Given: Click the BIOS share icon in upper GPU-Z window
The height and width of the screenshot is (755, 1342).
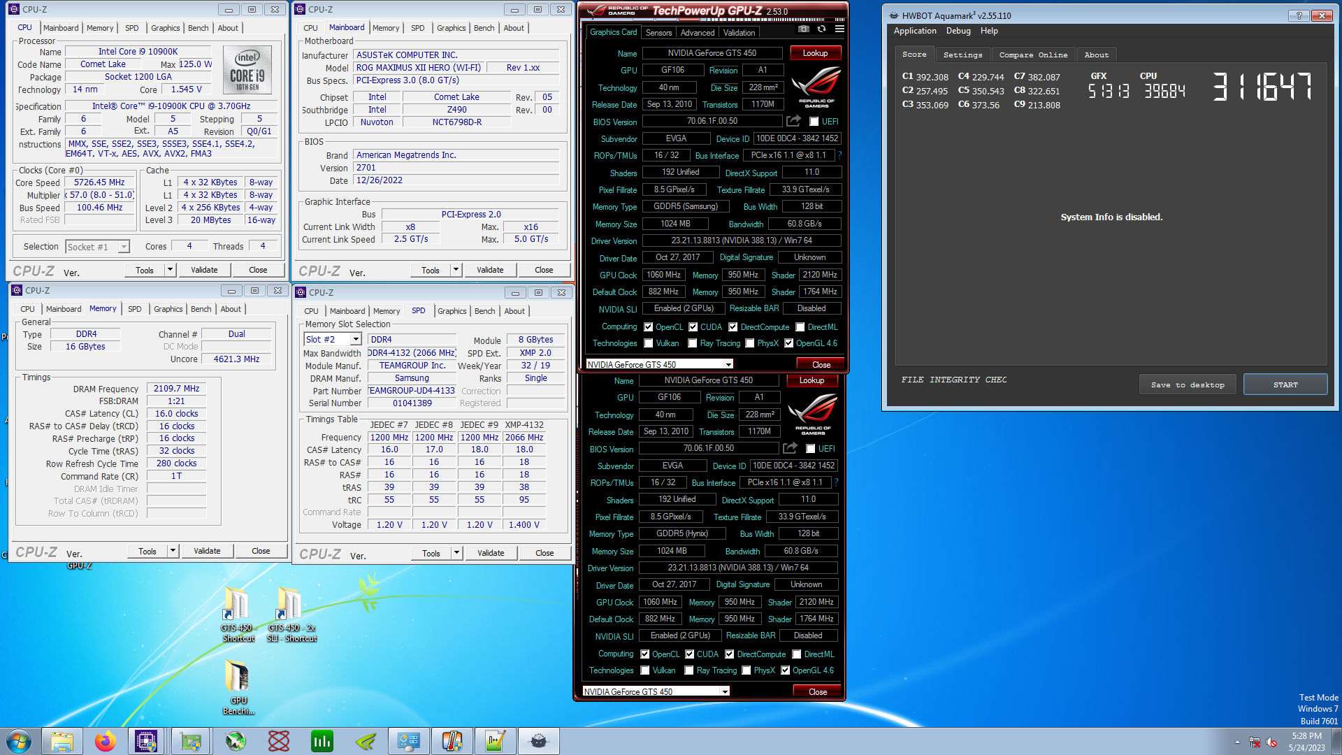Looking at the screenshot, I should (x=793, y=121).
